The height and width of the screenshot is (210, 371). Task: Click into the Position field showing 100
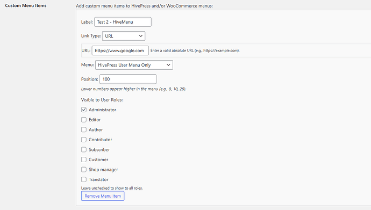point(128,79)
